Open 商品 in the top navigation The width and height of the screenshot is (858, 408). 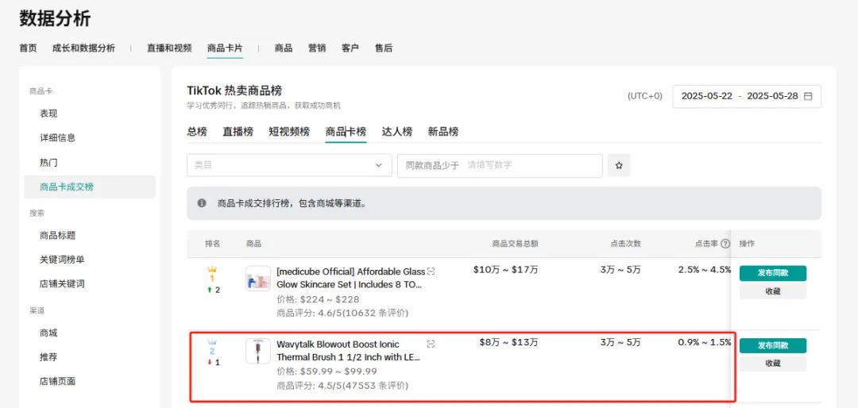coord(284,48)
